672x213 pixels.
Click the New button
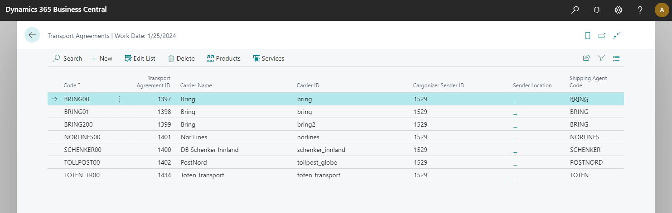point(102,58)
